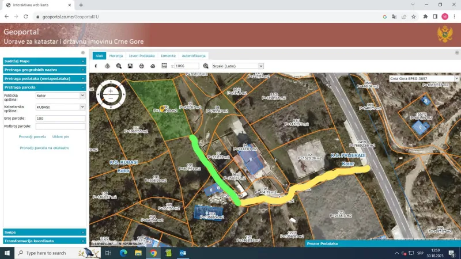Image resolution: width=461 pixels, height=259 pixels.
Task: Click the search icon next to scale box
Action: [x=206, y=66]
